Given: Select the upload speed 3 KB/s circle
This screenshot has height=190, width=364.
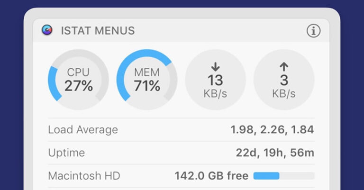Looking at the screenshot, I should [x=284, y=80].
